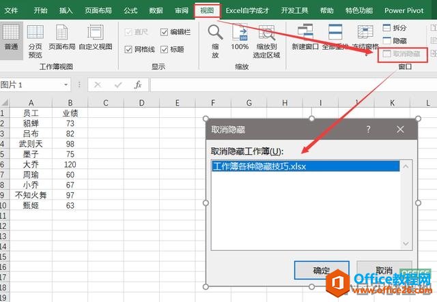This screenshot has width=437, height=302.
Task: Open the 视图 view tab
Action: tap(207, 11)
